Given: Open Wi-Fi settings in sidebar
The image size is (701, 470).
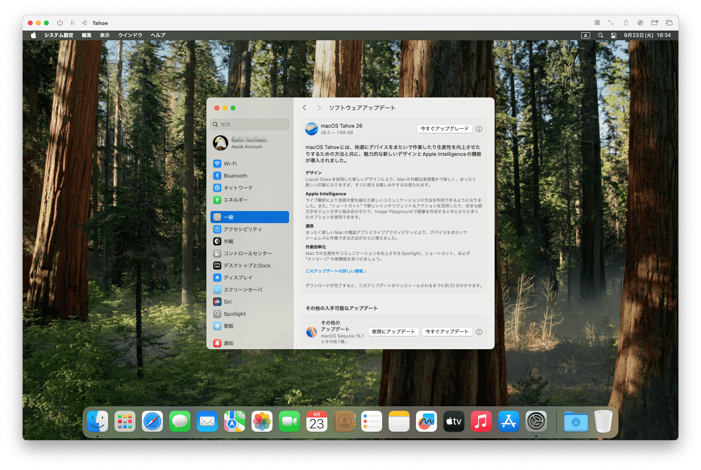Looking at the screenshot, I should [x=250, y=164].
